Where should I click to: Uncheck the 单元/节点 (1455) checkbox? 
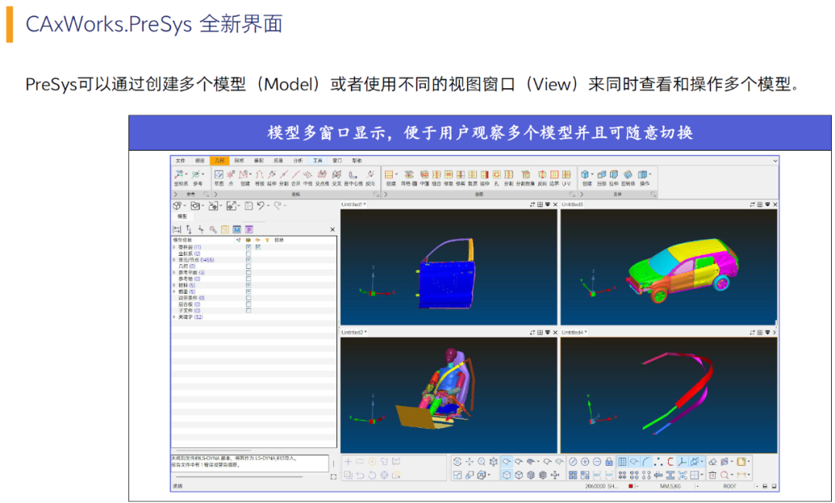(249, 260)
